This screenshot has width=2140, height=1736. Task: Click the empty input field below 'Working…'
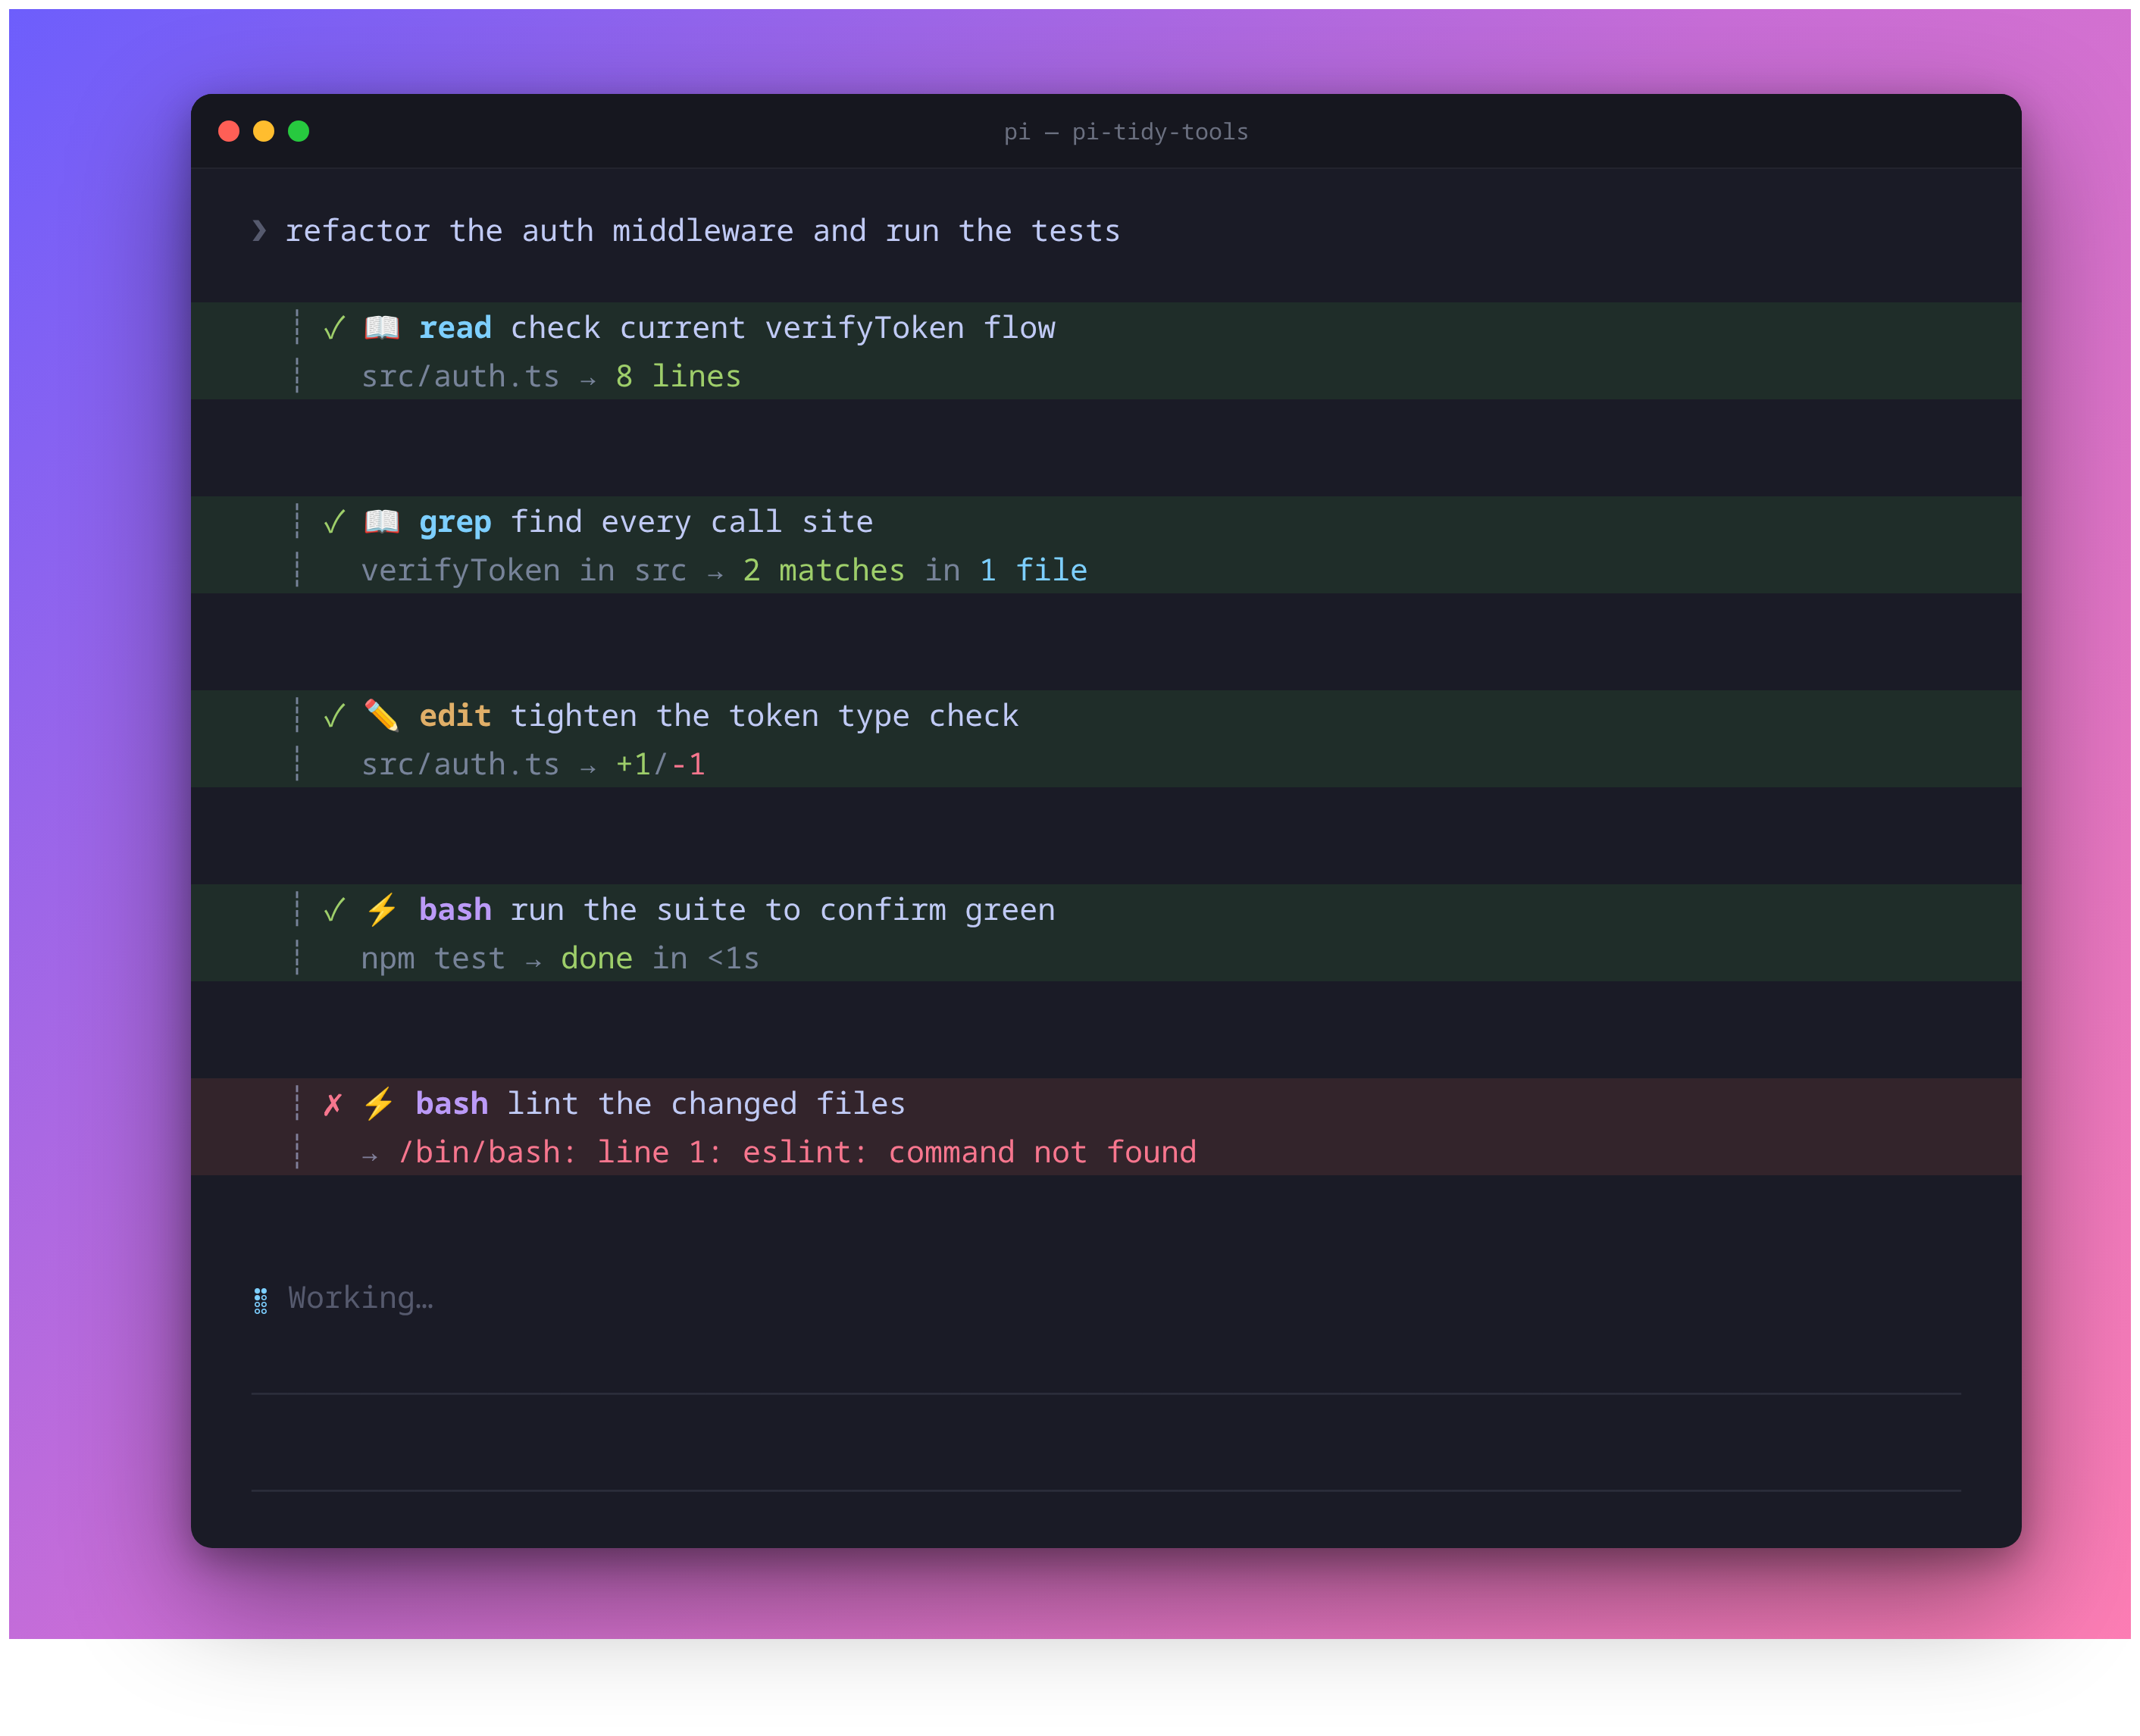click(x=1106, y=1443)
